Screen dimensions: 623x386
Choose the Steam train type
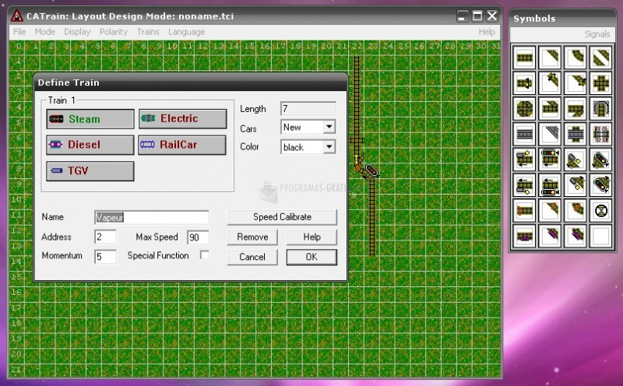coord(90,119)
